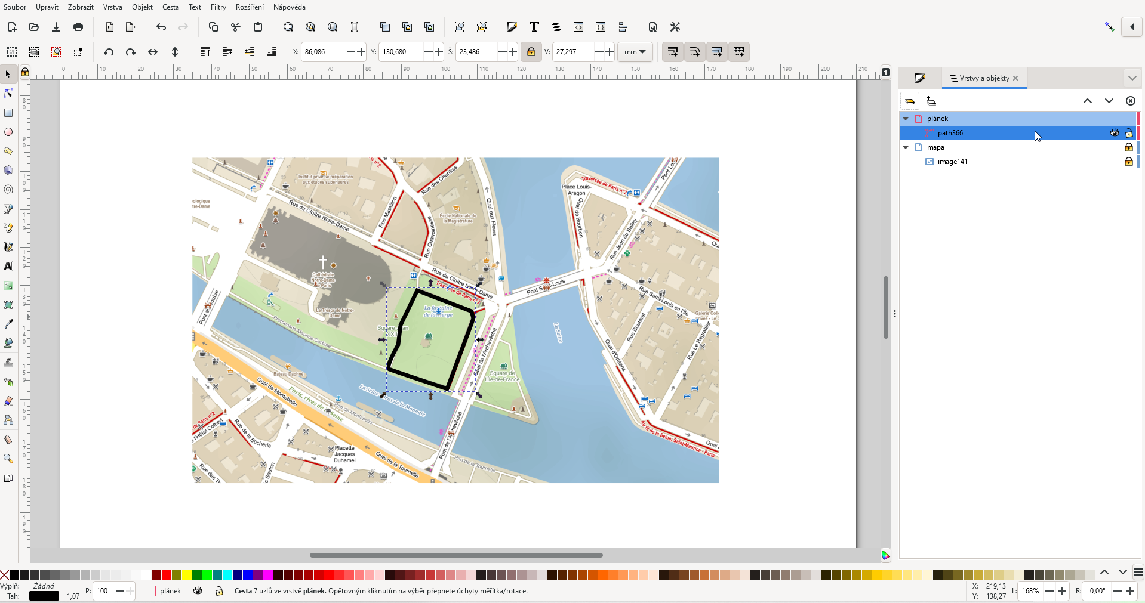Viewport: 1145px width, 603px height.
Task: Open the mm units dropdown
Action: (x=635, y=52)
